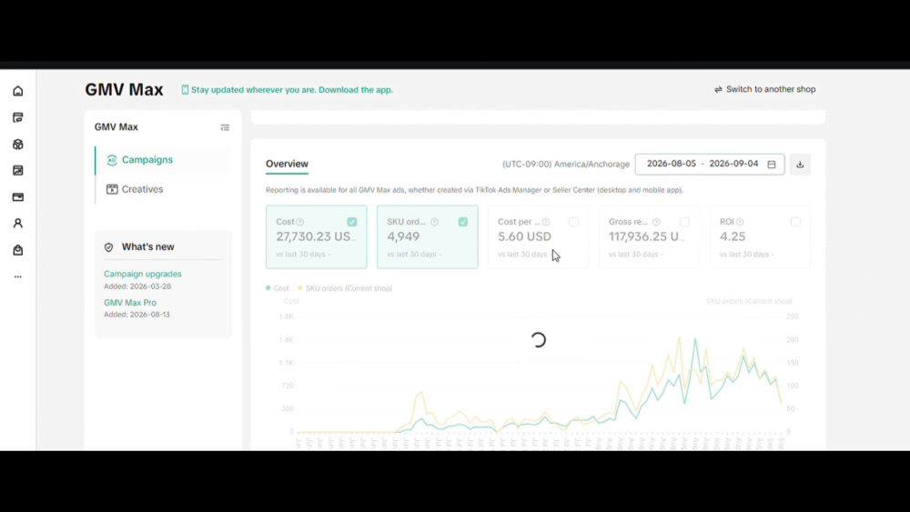Open the finance card icon in sidebar
910x512 pixels.
pyautogui.click(x=18, y=197)
